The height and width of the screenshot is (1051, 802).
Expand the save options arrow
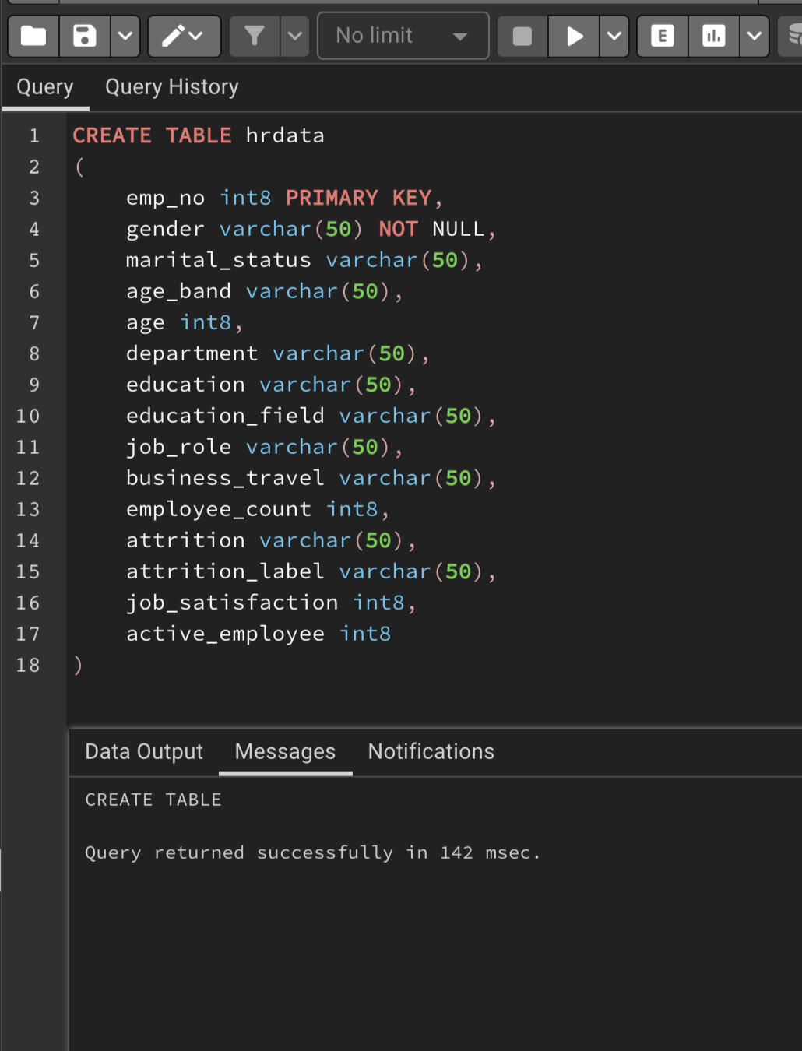tap(125, 36)
